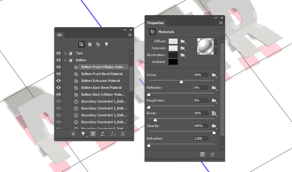Hide Bottom Extrusion Material
Screen dimensions: 292x172
pos(58,81)
